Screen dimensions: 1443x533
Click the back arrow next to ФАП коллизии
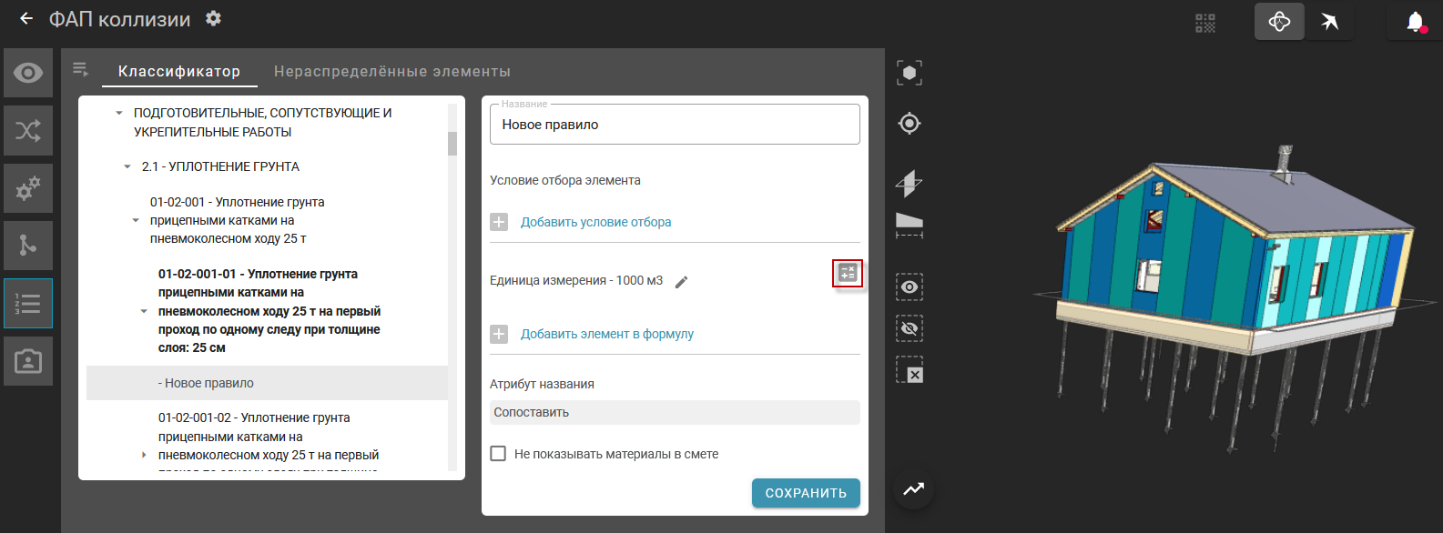(26, 18)
